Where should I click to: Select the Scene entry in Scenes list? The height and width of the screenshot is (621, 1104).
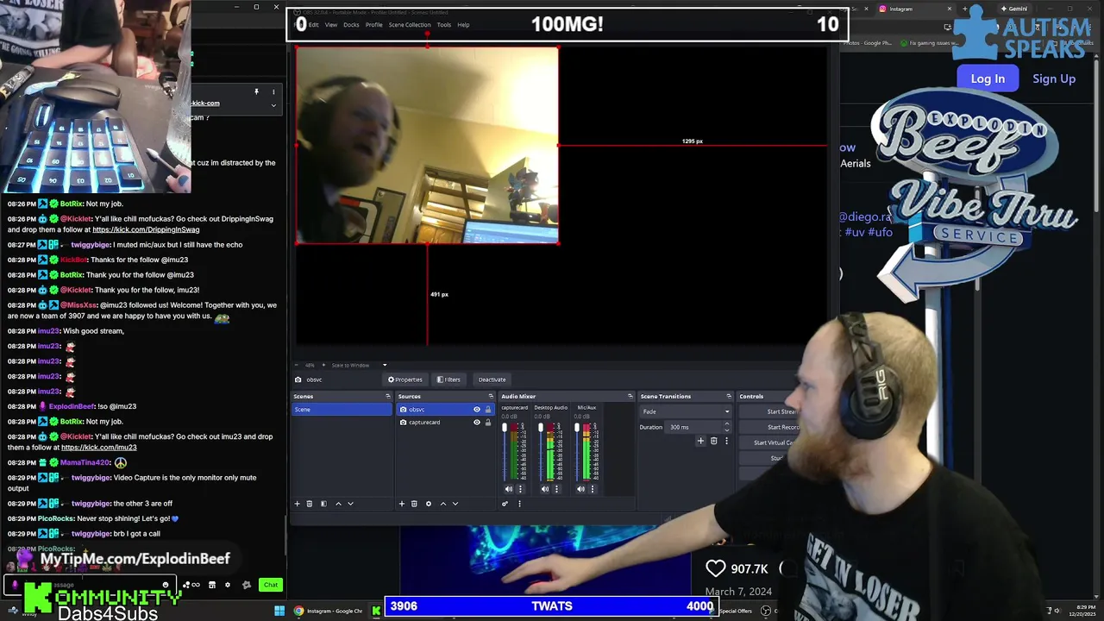pyautogui.click(x=342, y=409)
